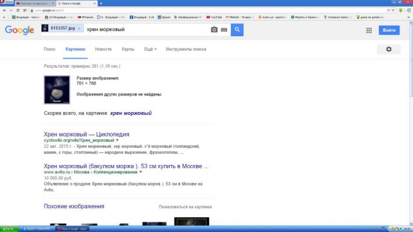
Task: Open 'Хрен моржовый — Циклопедия' result
Action: tap(86, 134)
